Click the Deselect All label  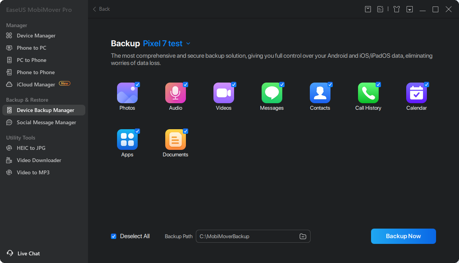click(135, 236)
